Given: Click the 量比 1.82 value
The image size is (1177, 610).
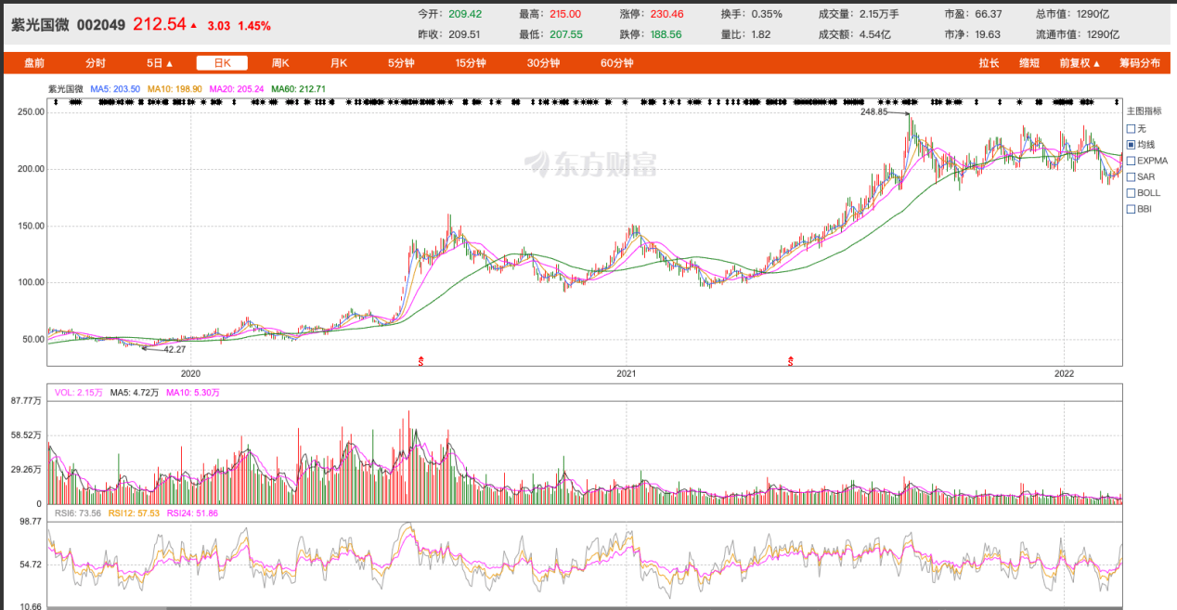Looking at the screenshot, I should tap(761, 34).
